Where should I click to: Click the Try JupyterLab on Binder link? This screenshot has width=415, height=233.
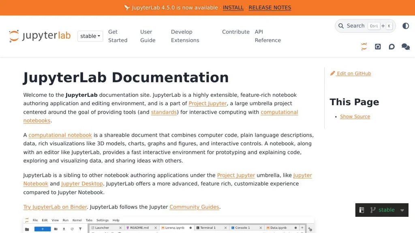click(x=55, y=207)
